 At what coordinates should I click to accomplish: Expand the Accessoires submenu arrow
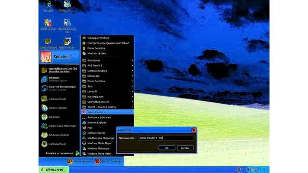click(x=132, y=61)
